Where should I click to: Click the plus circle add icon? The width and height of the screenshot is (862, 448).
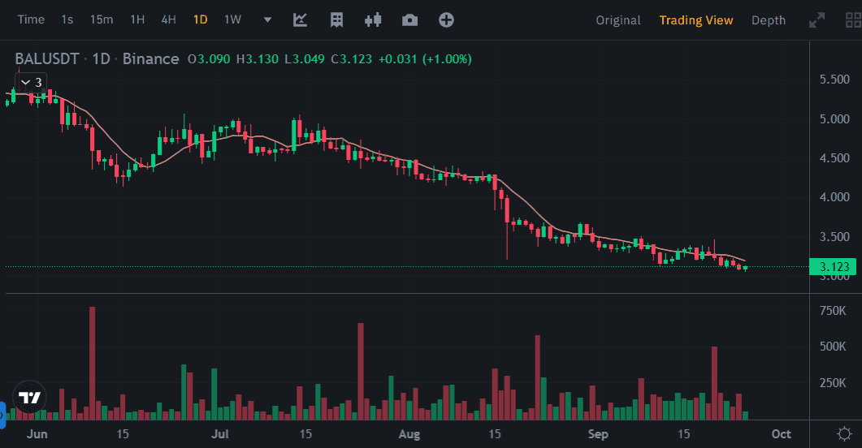446,19
